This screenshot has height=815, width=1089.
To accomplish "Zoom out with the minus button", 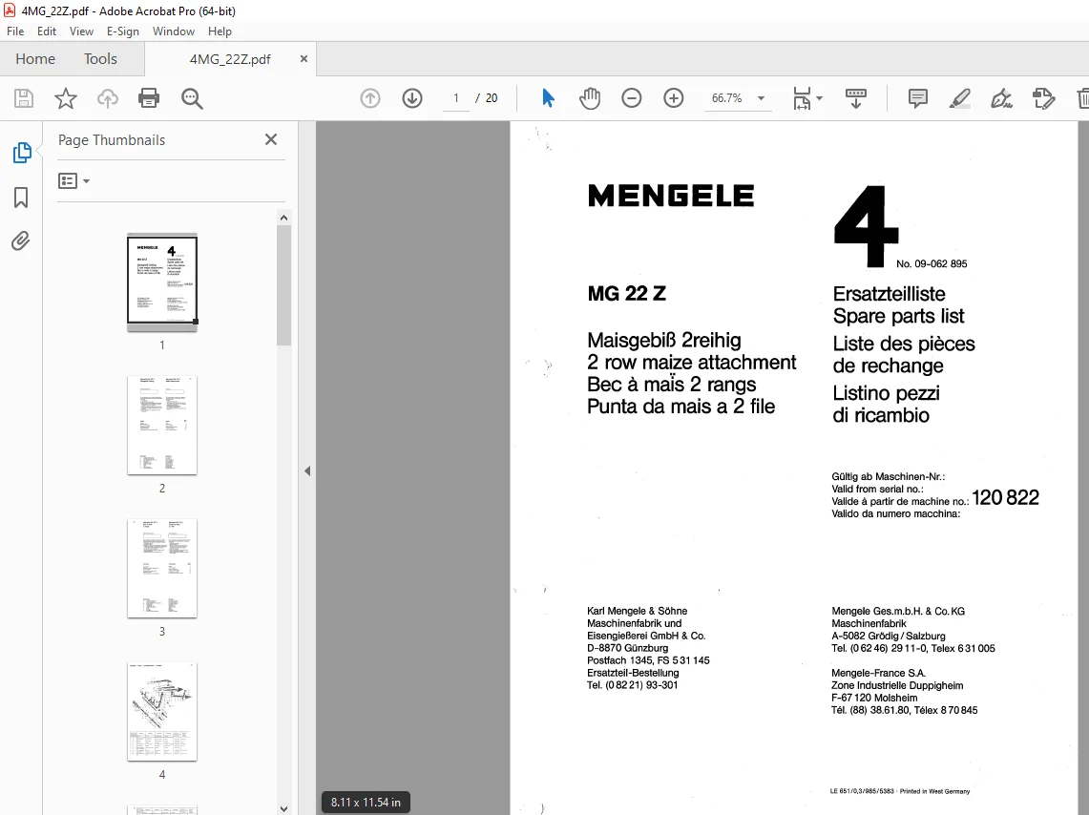I will click(631, 98).
